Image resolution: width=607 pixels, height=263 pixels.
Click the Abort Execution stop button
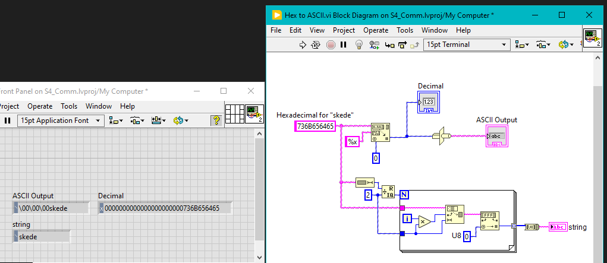pyautogui.click(x=331, y=45)
